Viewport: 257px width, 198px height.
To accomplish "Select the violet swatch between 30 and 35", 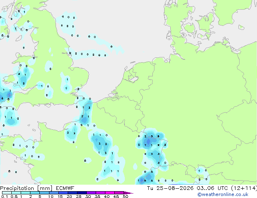I will pos(91,193).
